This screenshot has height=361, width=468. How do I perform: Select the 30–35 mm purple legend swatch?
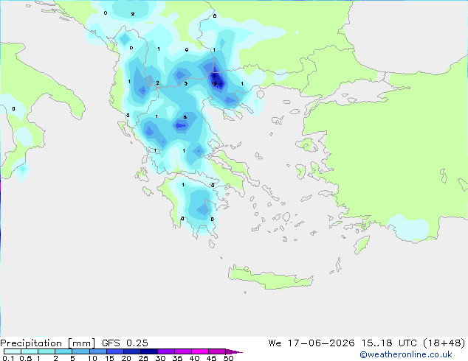pyautogui.click(x=166, y=351)
